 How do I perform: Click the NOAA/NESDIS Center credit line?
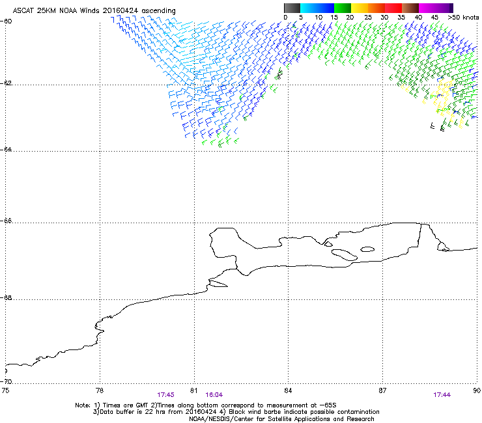click(x=281, y=418)
